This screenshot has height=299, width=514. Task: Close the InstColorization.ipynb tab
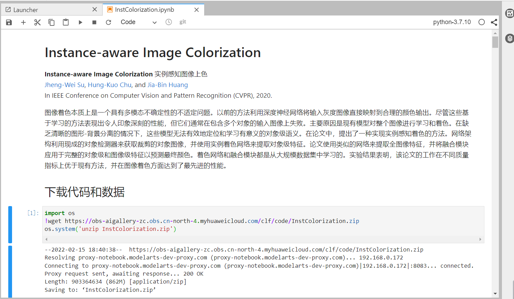197,10
